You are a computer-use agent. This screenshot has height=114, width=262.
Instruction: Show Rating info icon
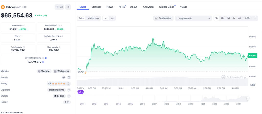68,83
